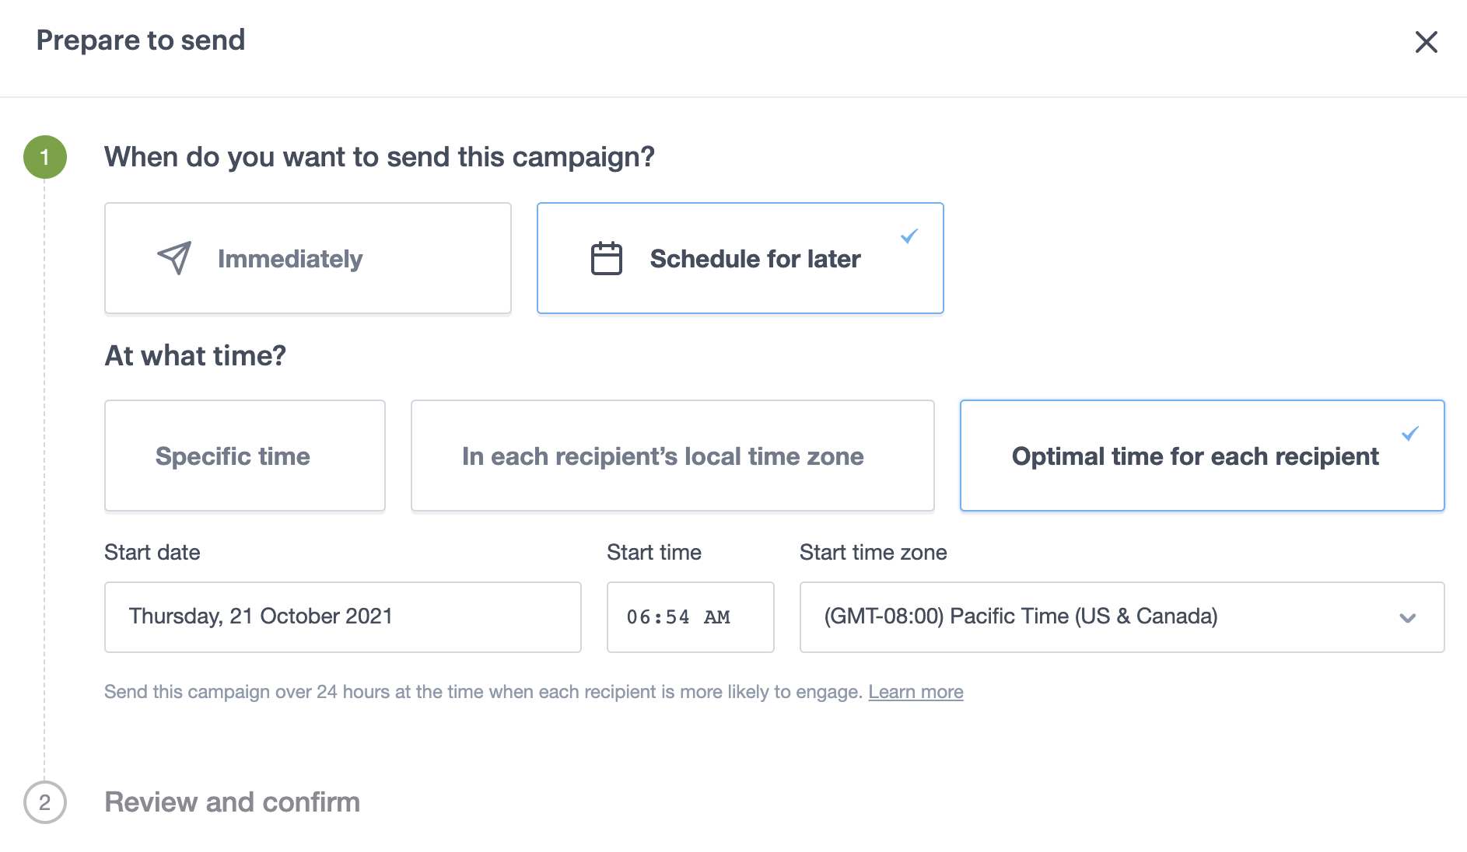Click the X to close Prepare to send
The image size is (1467, 852).
tap(1427, 43)
